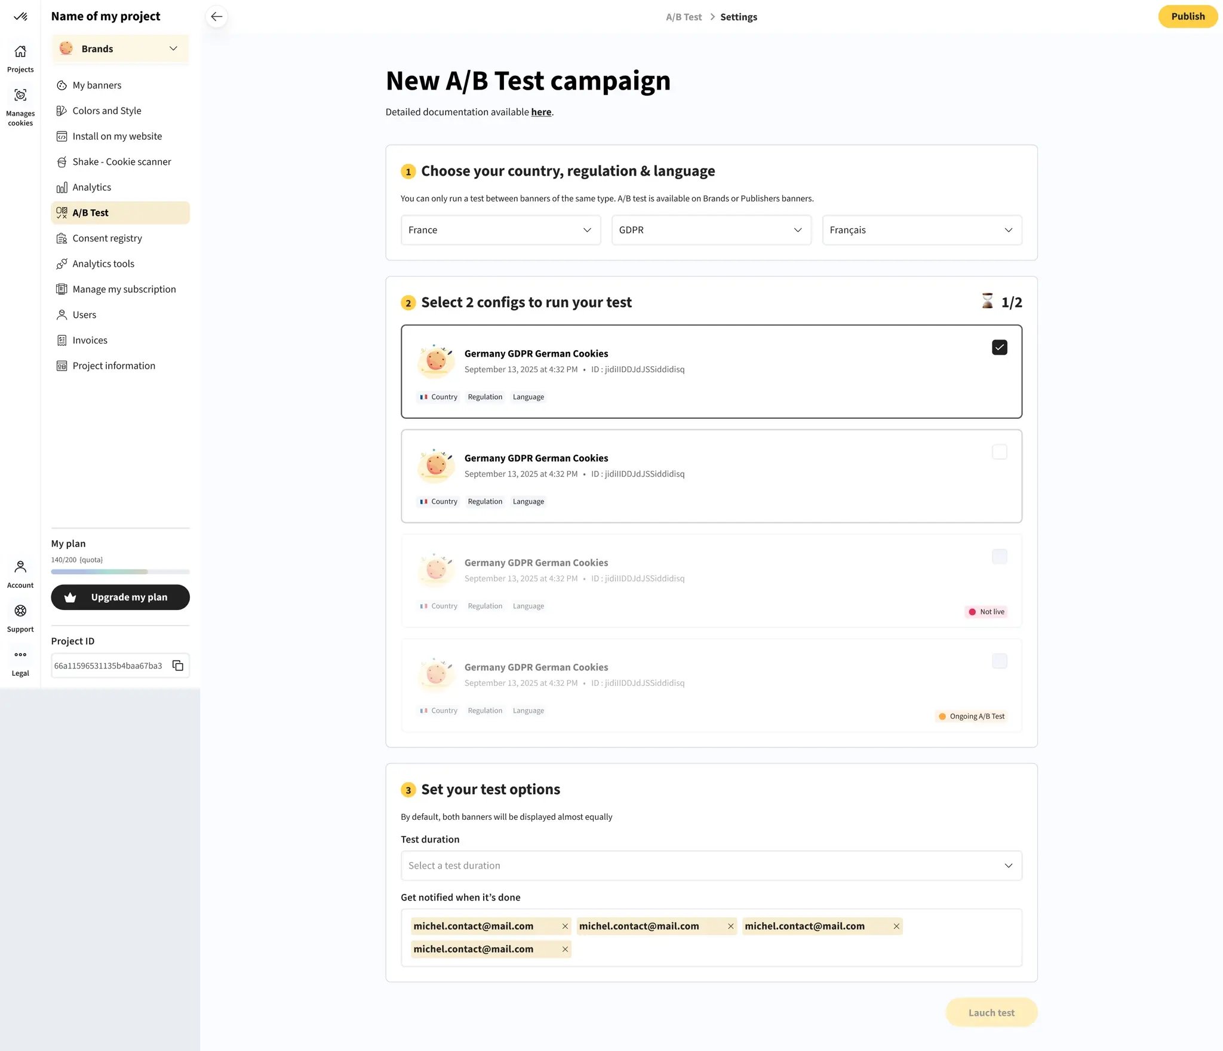Remove first michel.contact@mail.com email tag
Viewport: 1223px width, 1051px height.
click(x=565, y=926)
